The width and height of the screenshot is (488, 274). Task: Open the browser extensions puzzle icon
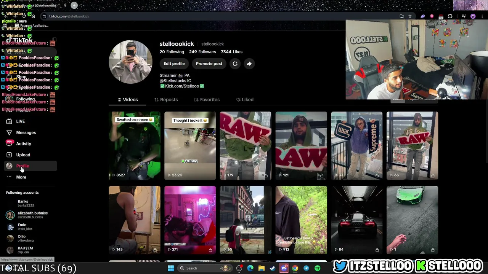tap(450, 16)
